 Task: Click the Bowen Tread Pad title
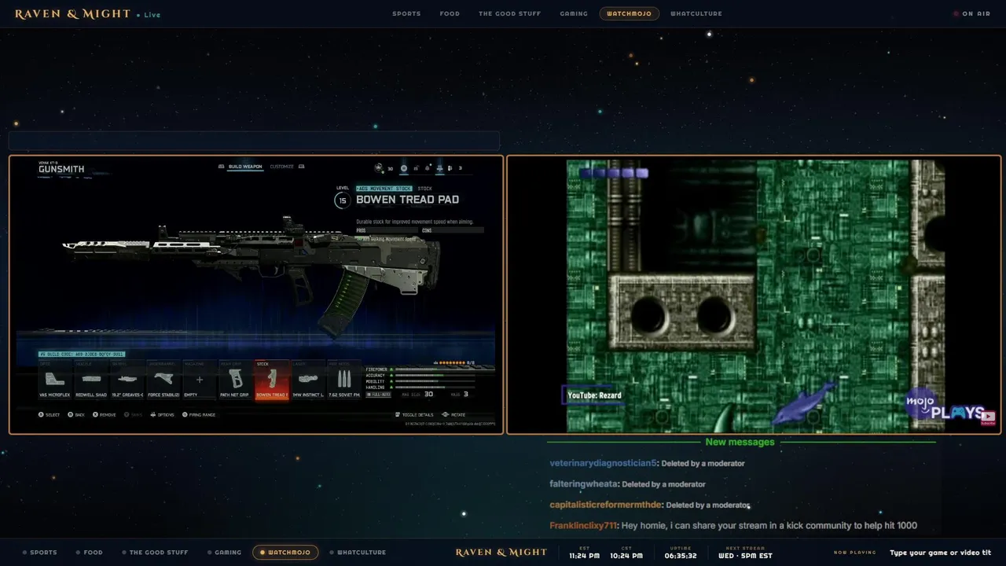(x=408, y=200)
